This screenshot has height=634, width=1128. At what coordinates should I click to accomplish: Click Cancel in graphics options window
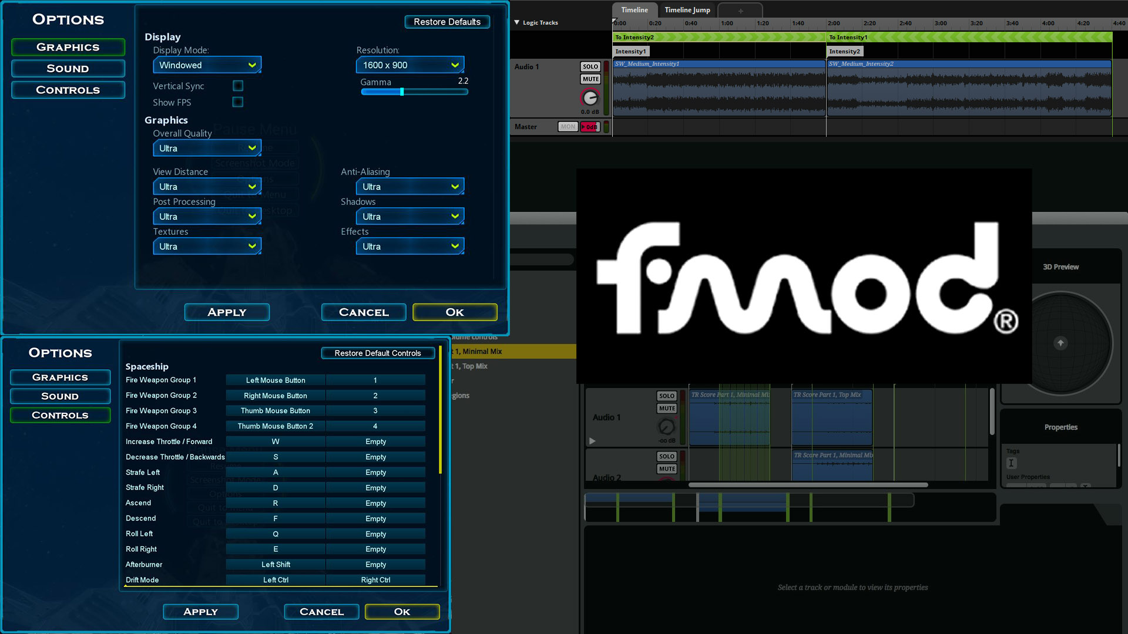click(x=364, y=312)
